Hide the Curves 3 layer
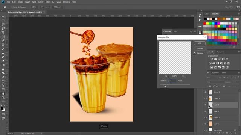 (x=206, y=92)
